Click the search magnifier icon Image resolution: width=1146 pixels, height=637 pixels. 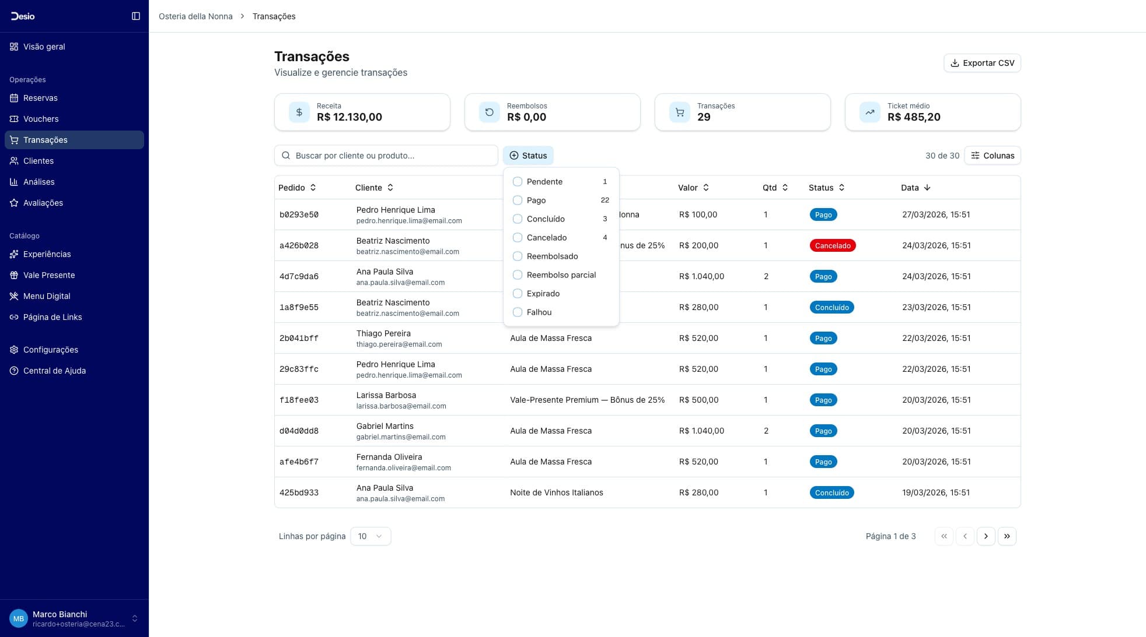pyautogui.click(x=286, y=156)
